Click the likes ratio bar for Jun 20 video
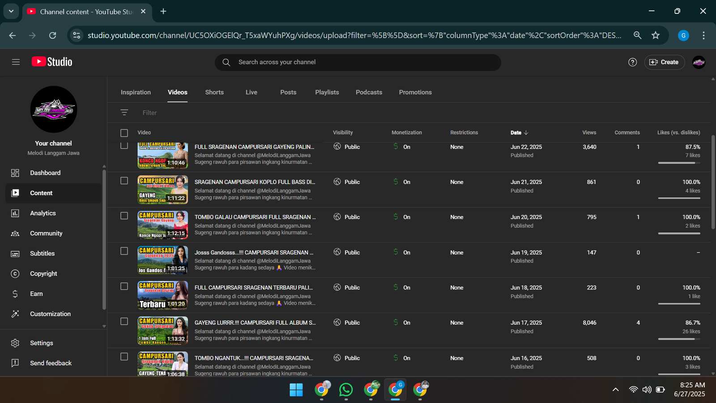Viewport: 716px width, 403px height. point(679,233)
